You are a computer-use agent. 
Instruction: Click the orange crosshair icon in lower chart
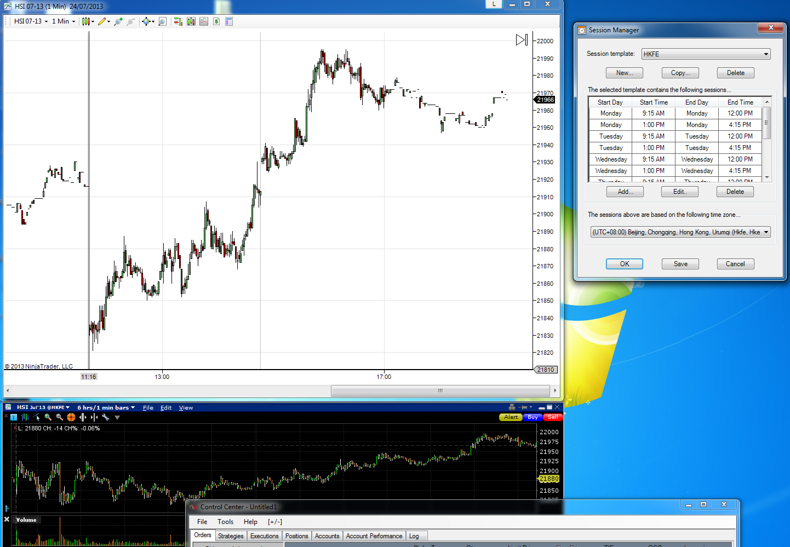pyautogui.click(x=71, y=417)
